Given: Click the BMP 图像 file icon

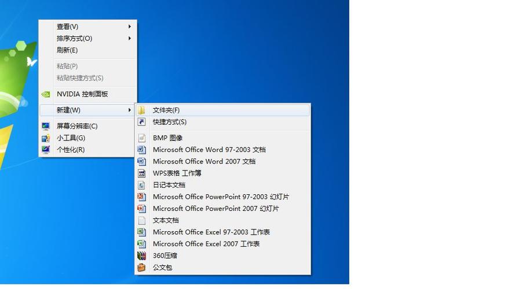Looking at the screenshot, I should click(x=141, y=138).
